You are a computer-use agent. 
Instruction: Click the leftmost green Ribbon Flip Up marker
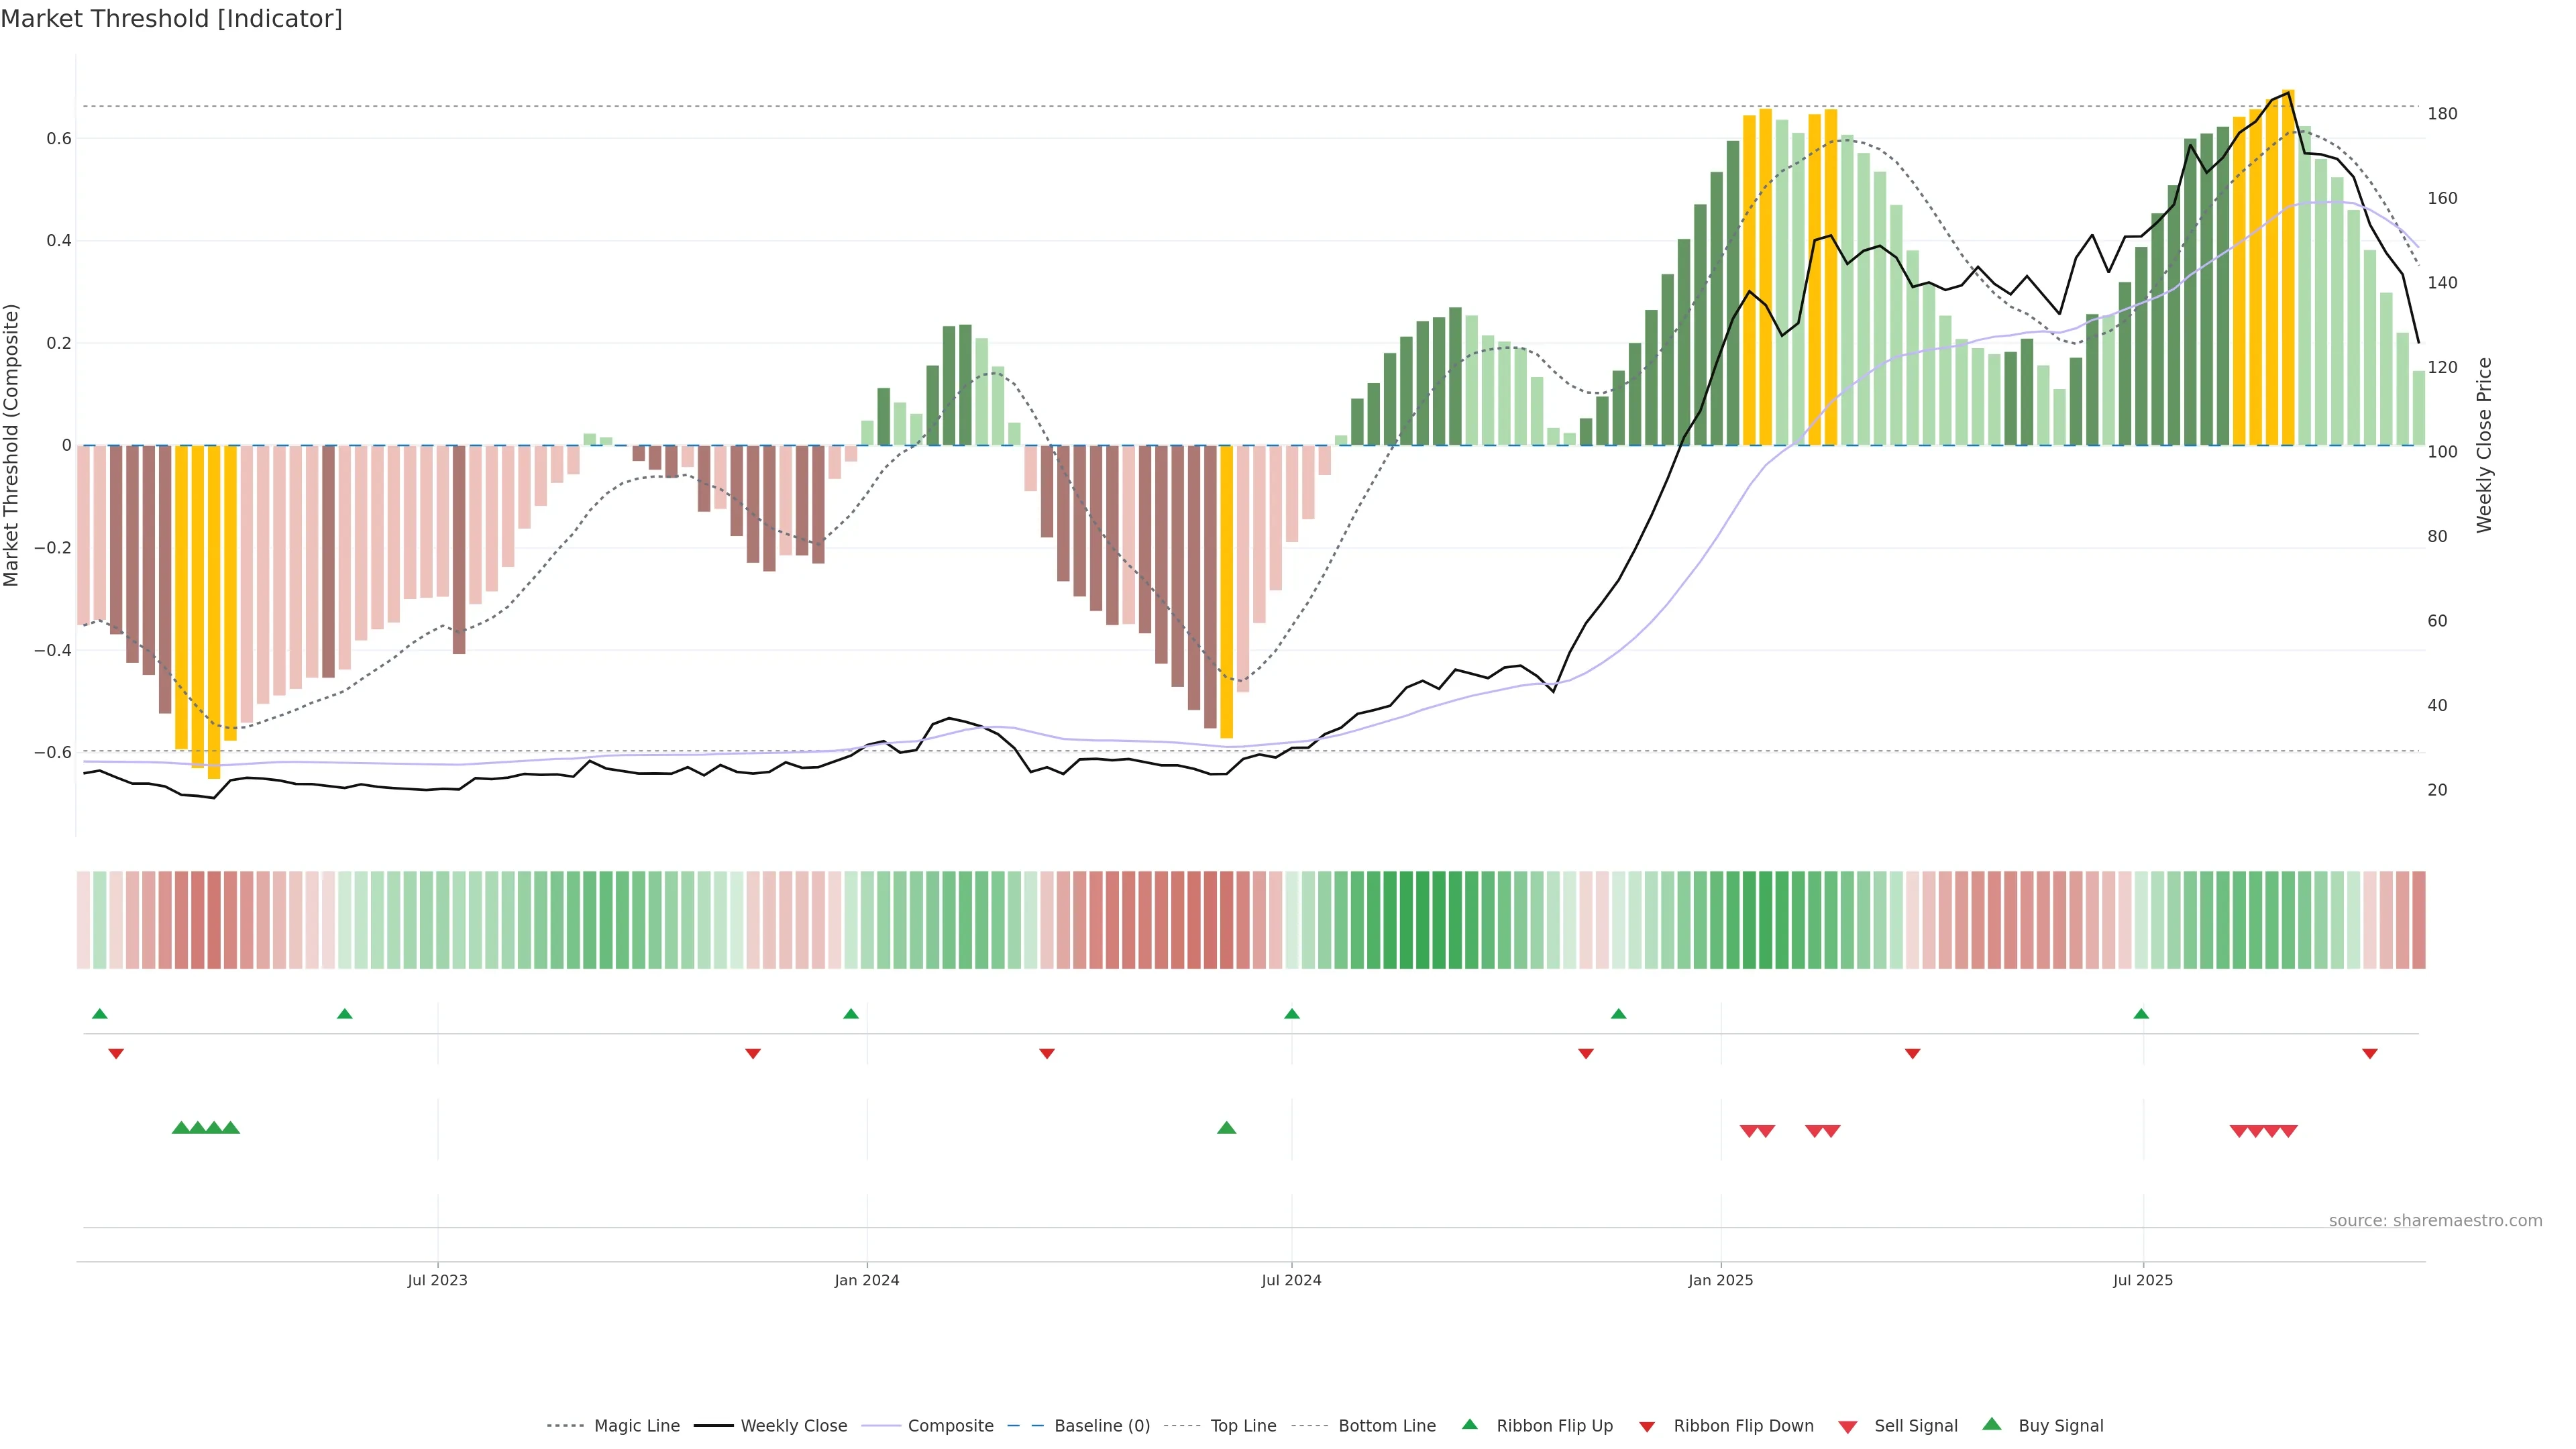click(99, 1014)
